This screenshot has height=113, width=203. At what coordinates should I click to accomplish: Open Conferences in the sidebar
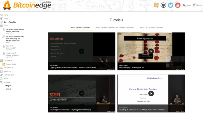(8, 61)
